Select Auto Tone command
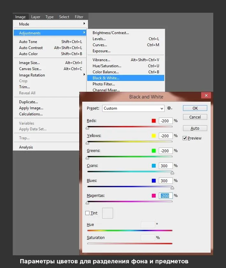 50,41
